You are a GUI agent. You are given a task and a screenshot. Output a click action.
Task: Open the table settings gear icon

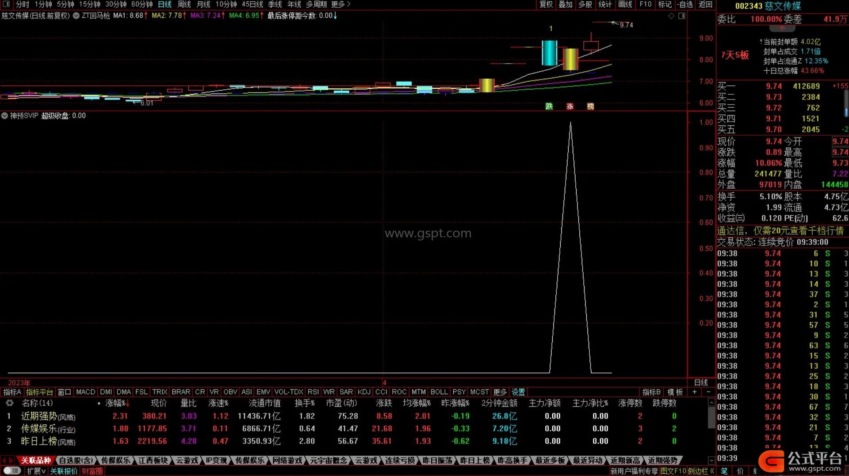pyautogui.click(x=9, y=403)
